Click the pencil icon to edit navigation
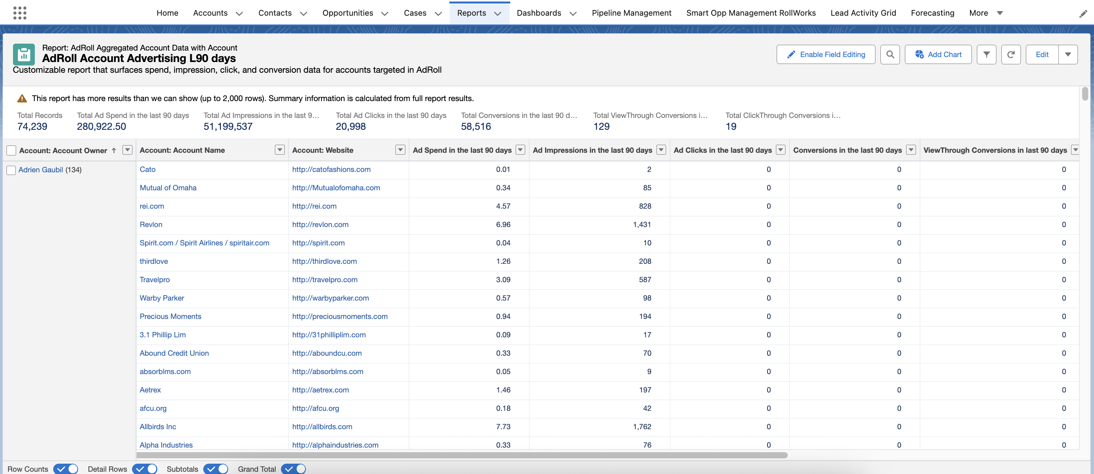Viewport: 1094px width, 474px height. 1083,13
